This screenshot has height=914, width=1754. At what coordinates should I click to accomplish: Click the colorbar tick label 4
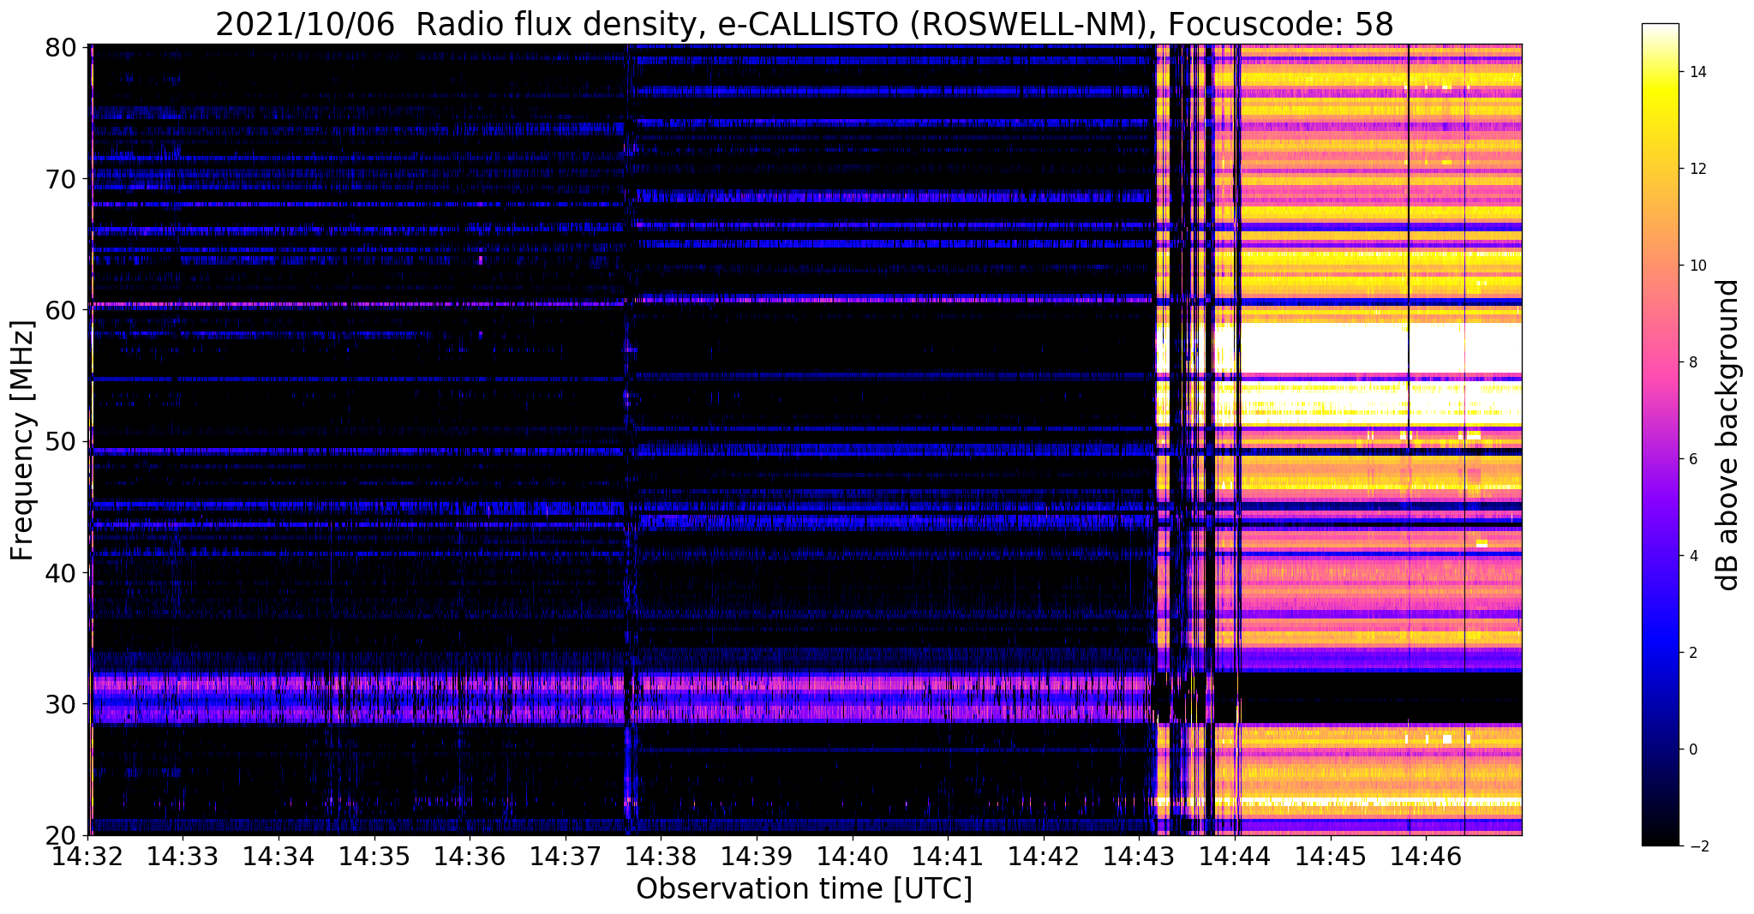(1692, 556)
